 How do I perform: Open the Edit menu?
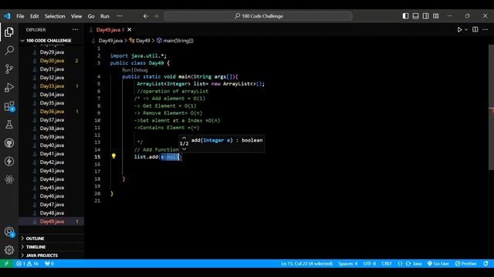(x=34, y=16)
